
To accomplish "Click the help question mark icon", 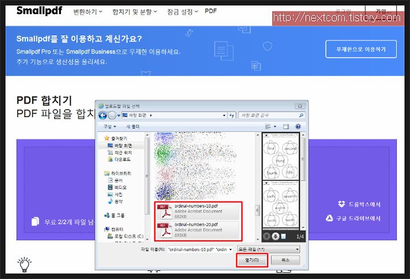I will click(x=298, y=127).
